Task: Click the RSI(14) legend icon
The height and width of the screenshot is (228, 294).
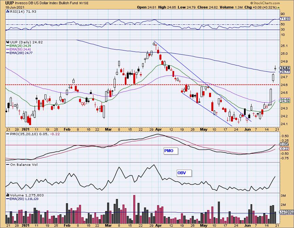Action: [8, 12]
